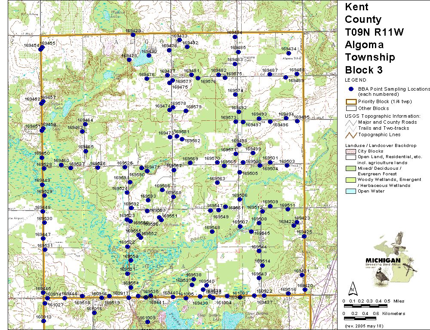The width and height of the screenshot is (430, 330).
Task: Click the Other Blocks legend box
Action: pyautogui.click(x=351, y=108)
